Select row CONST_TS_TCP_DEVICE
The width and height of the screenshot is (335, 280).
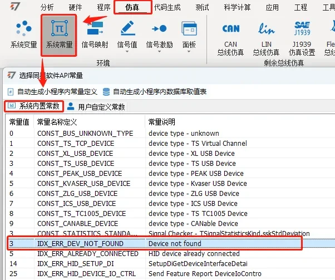[x=170, y=144]
